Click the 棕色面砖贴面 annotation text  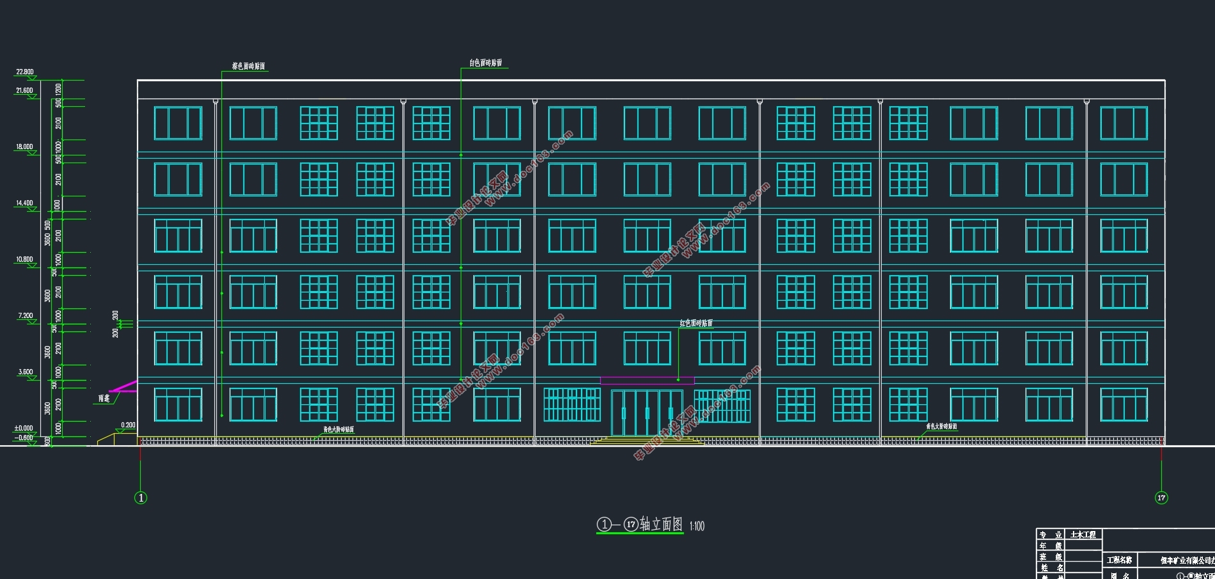tap(248, 67)
